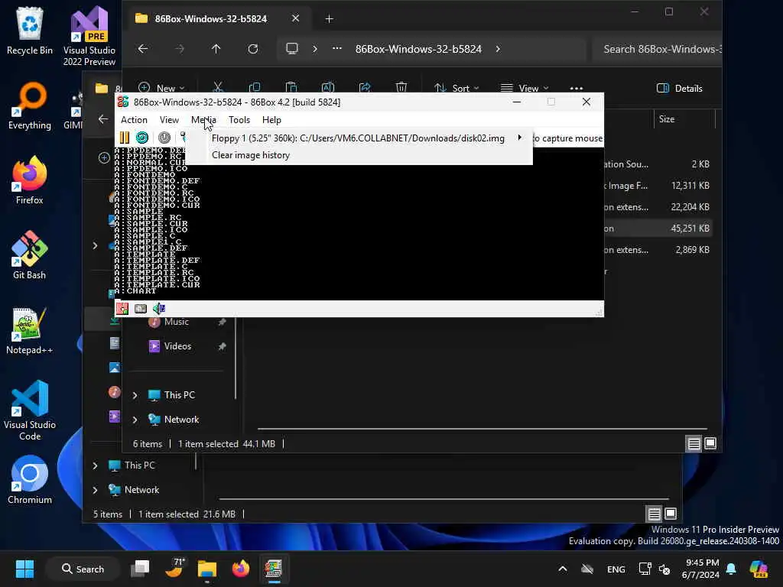Viewport: 783px width, 587px height.
Task: Click the hard disk status icon in 86Box
Action: pyautogui.click(x=141, y=309)
